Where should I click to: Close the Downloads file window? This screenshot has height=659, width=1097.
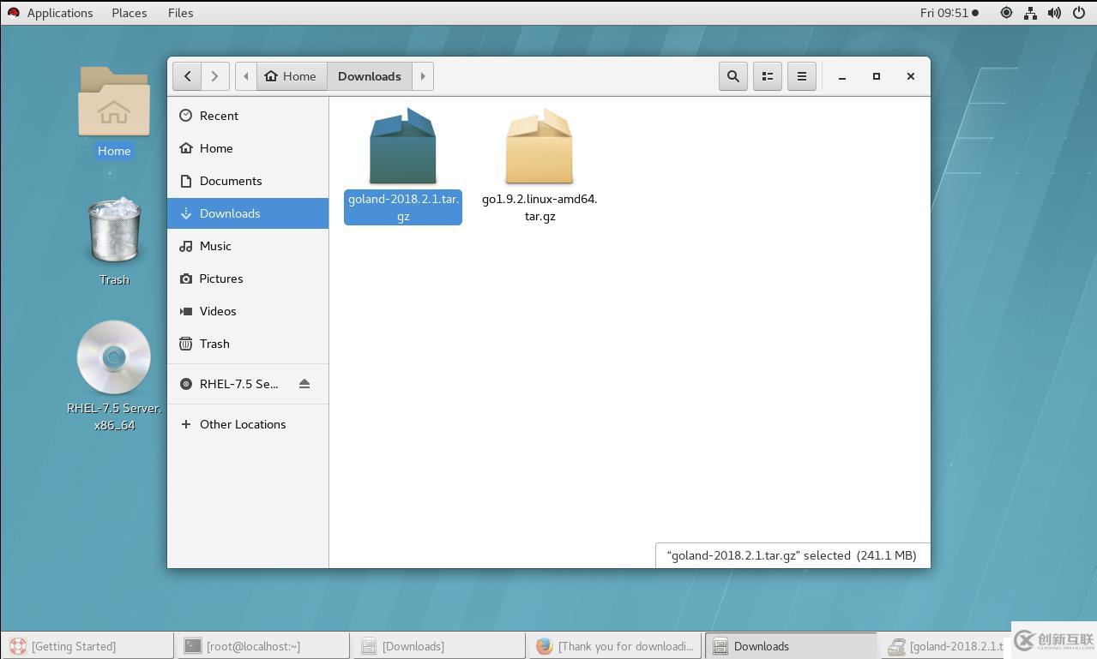click(x=911, y=76)
